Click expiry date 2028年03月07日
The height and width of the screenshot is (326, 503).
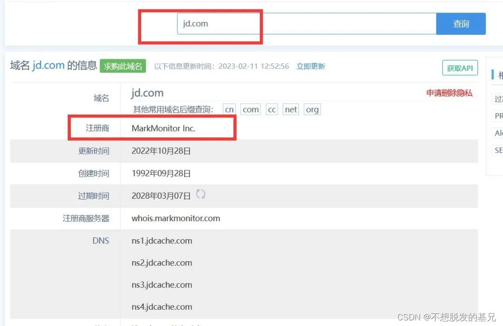161,196
